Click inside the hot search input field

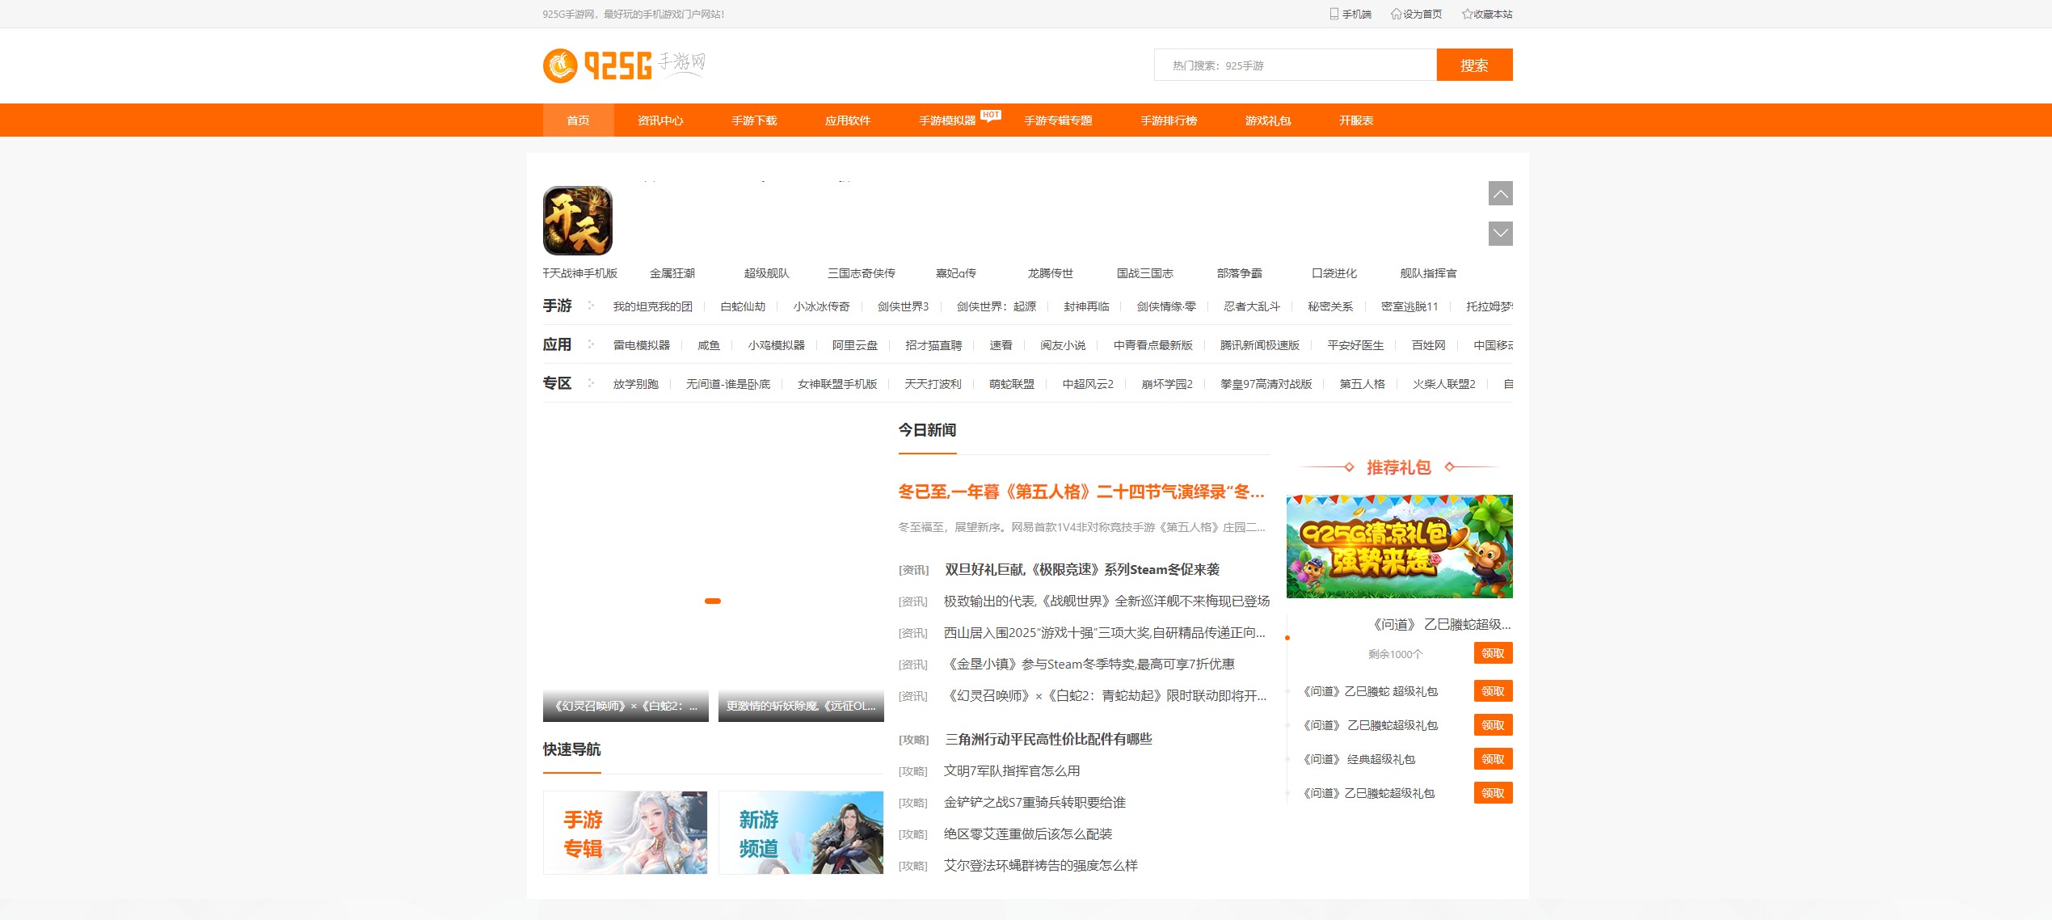tap(1293, 65)
